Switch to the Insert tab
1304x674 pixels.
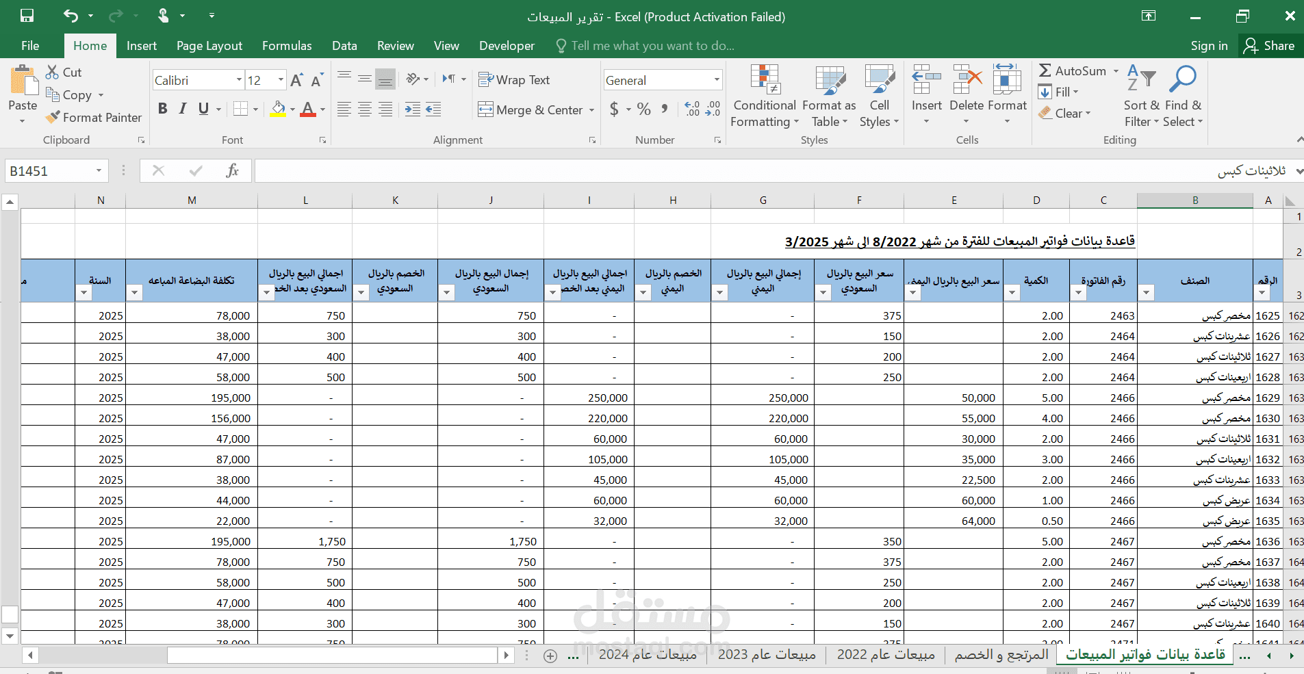pyautogui.click(x=142, y=46)
